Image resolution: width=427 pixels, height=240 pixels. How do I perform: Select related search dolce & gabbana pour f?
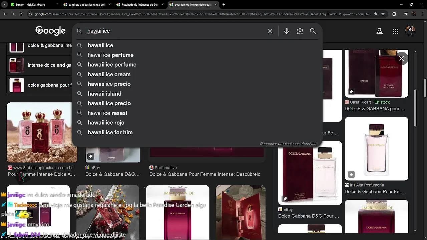(x=40, y=85)
